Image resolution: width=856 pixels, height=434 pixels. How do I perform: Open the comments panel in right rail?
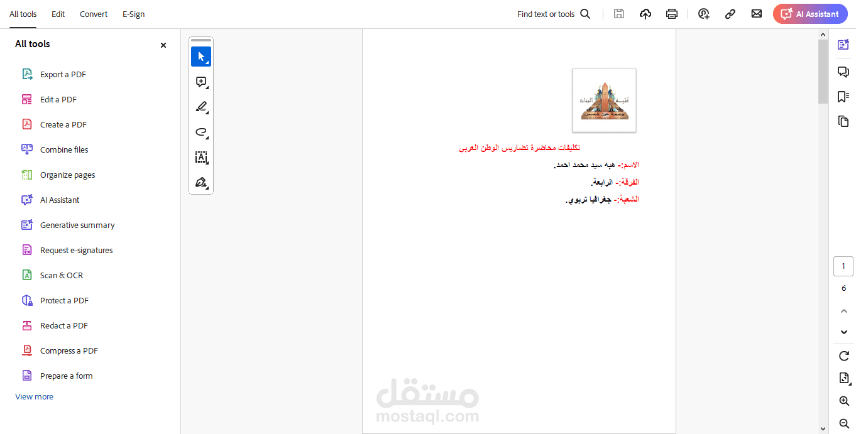tap(843, 72)
